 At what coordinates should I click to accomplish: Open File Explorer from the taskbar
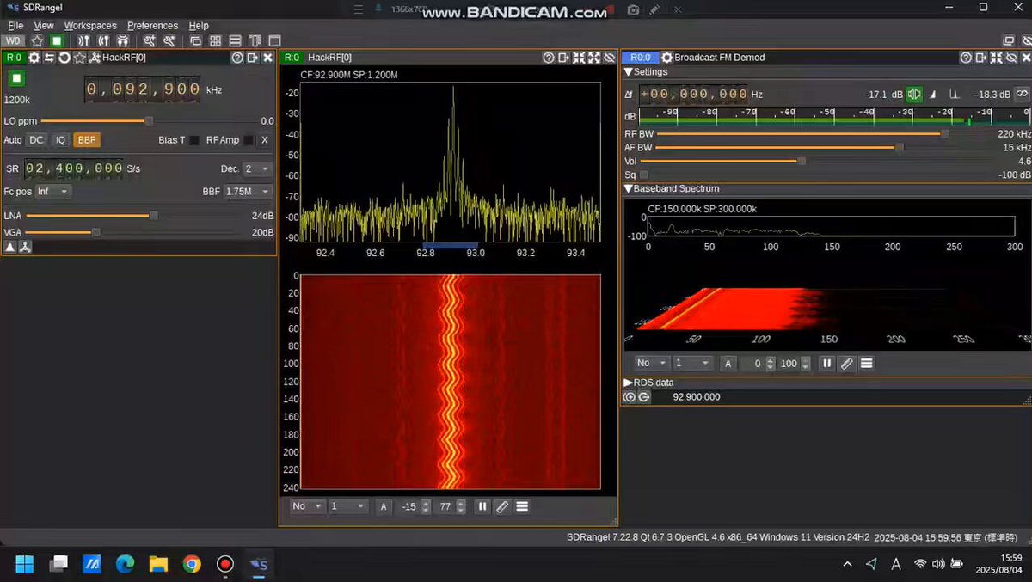[x=158, y=564]
